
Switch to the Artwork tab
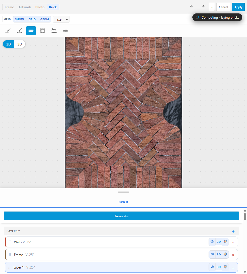click(25, 7)
